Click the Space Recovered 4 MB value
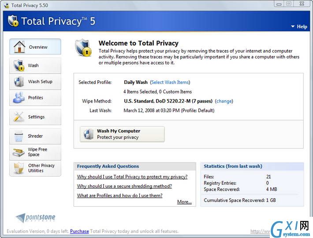This screenshot has width=313, height=238. (x=272, y=189)
